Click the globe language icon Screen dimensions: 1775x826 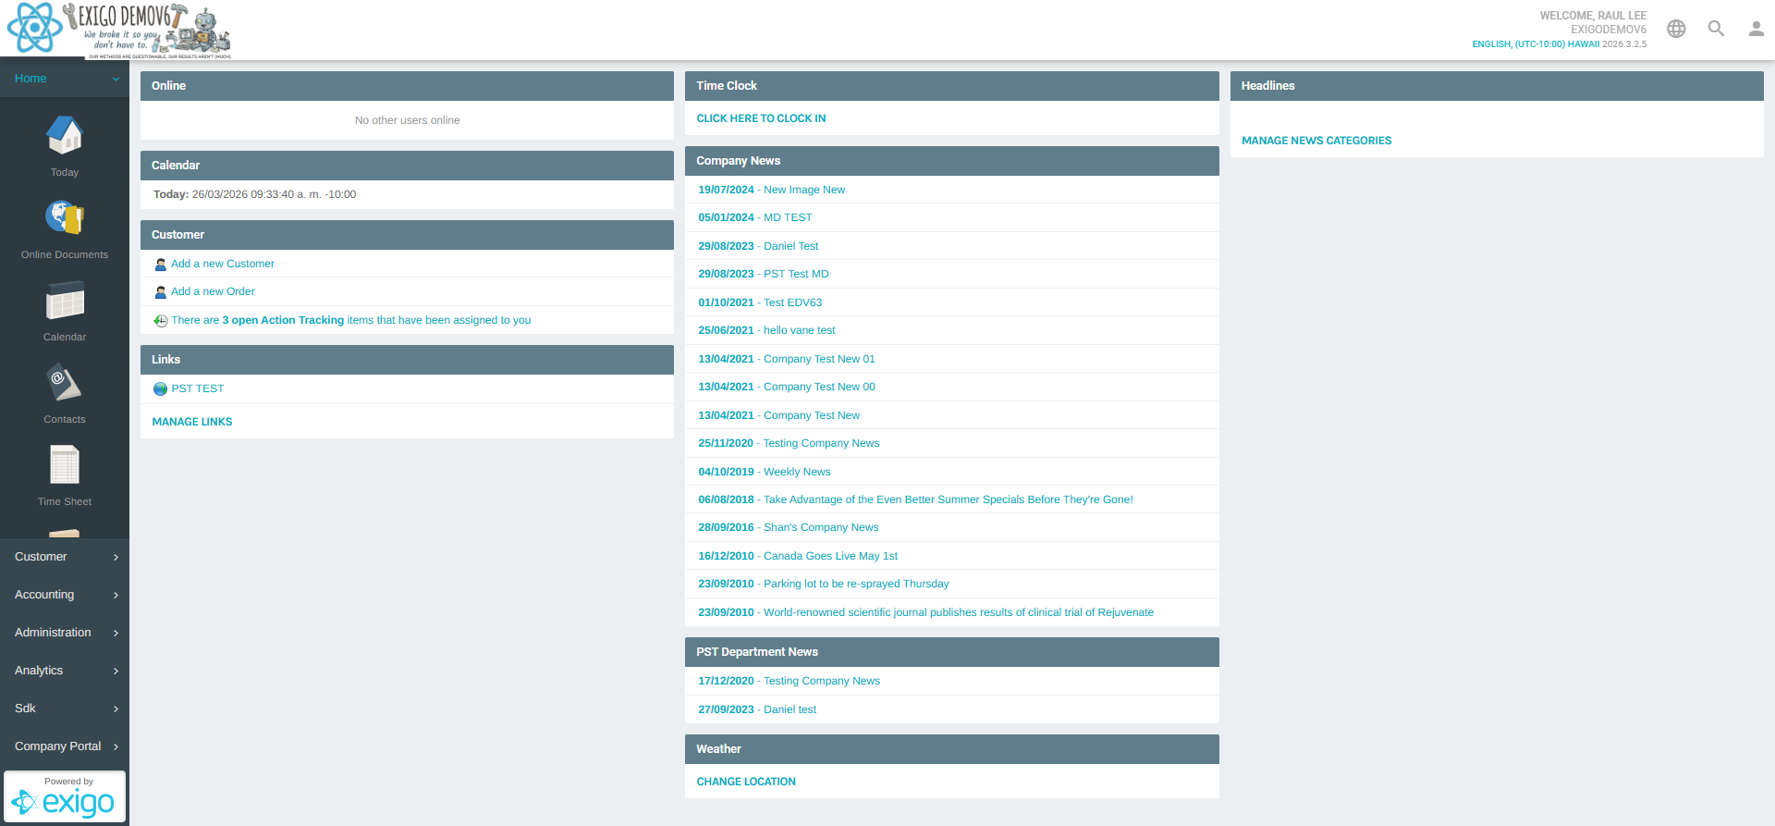tap(1676, 29)
